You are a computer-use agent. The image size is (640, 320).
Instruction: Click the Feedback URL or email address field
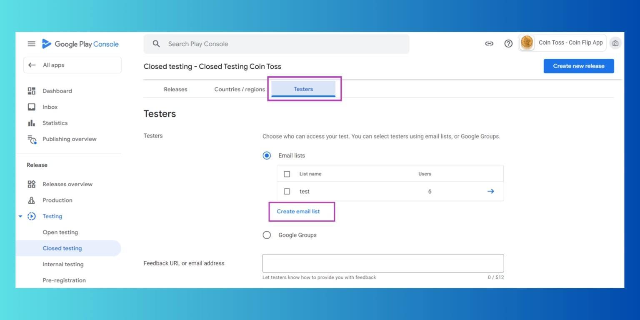pos(383,263)
